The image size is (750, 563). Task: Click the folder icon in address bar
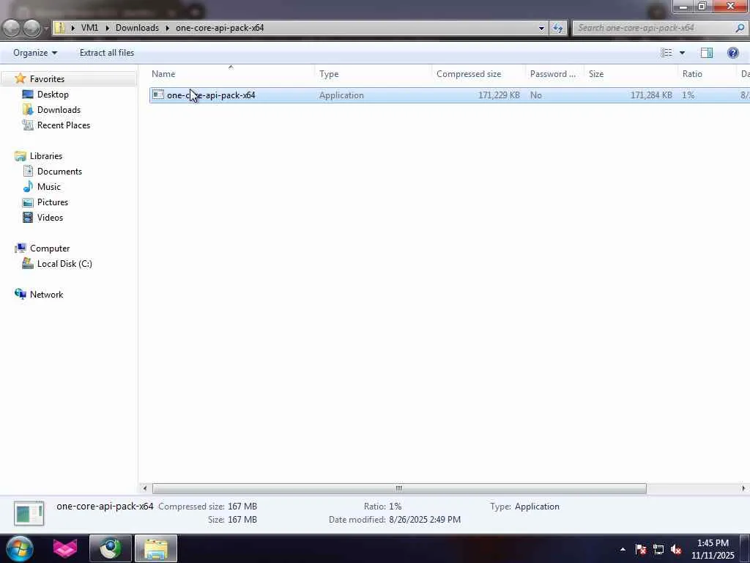pyautogui.click(x=60, y=28)
